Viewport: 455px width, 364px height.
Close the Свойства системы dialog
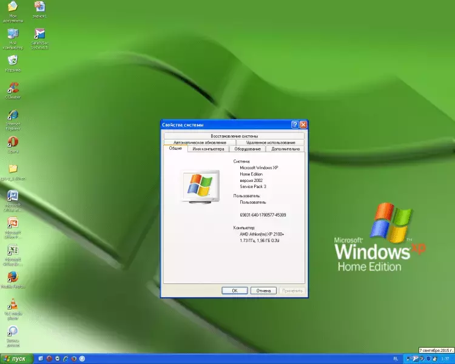(x=303, y=125)
